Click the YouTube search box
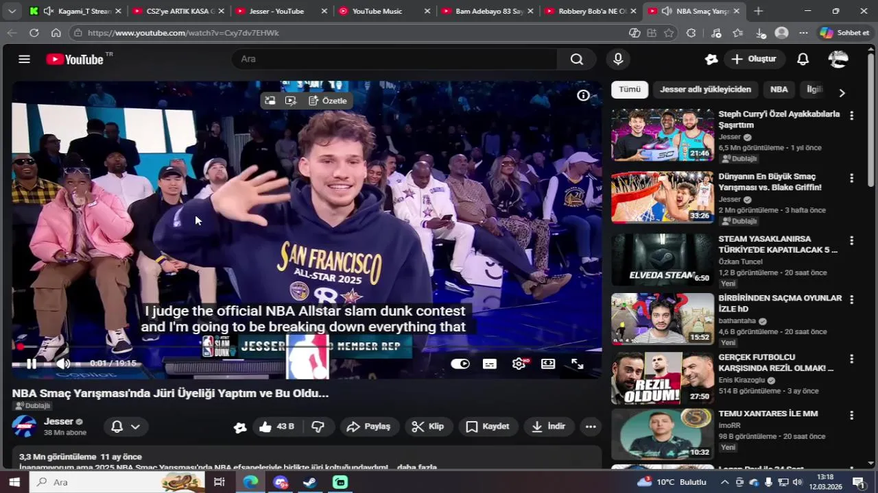Screen dimensions: 878x493 click(x=394, y=59)
